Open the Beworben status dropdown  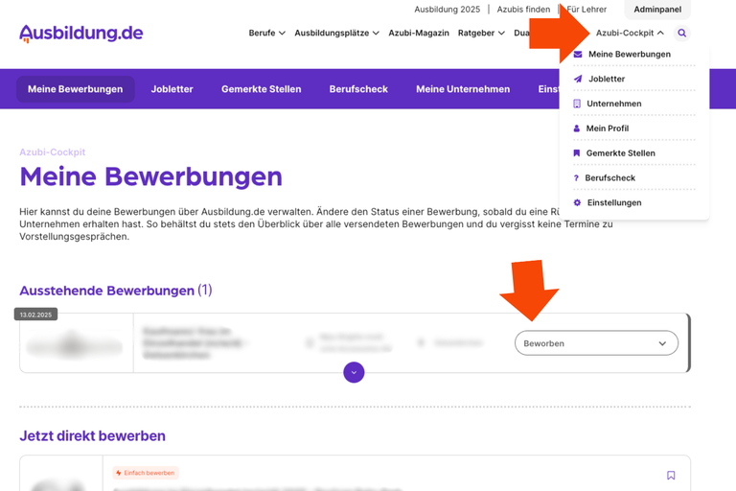coord(596,343)
